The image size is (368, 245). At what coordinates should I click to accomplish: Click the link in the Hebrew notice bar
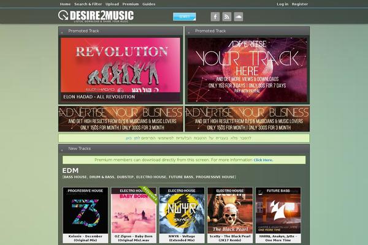pyautogui.click(x=133, y=138)
